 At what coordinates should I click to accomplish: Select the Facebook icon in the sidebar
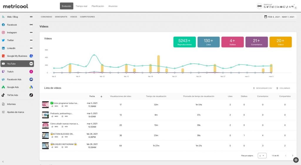(3, 25)
